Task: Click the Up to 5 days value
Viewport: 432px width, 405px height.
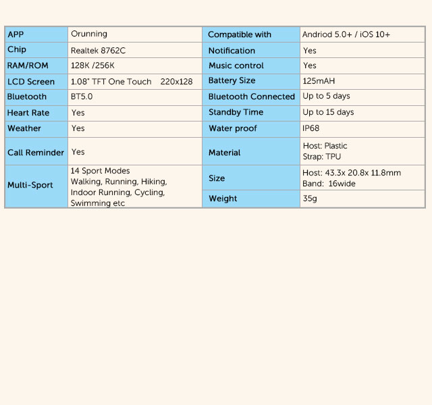Action: click(x=326, y=96)
